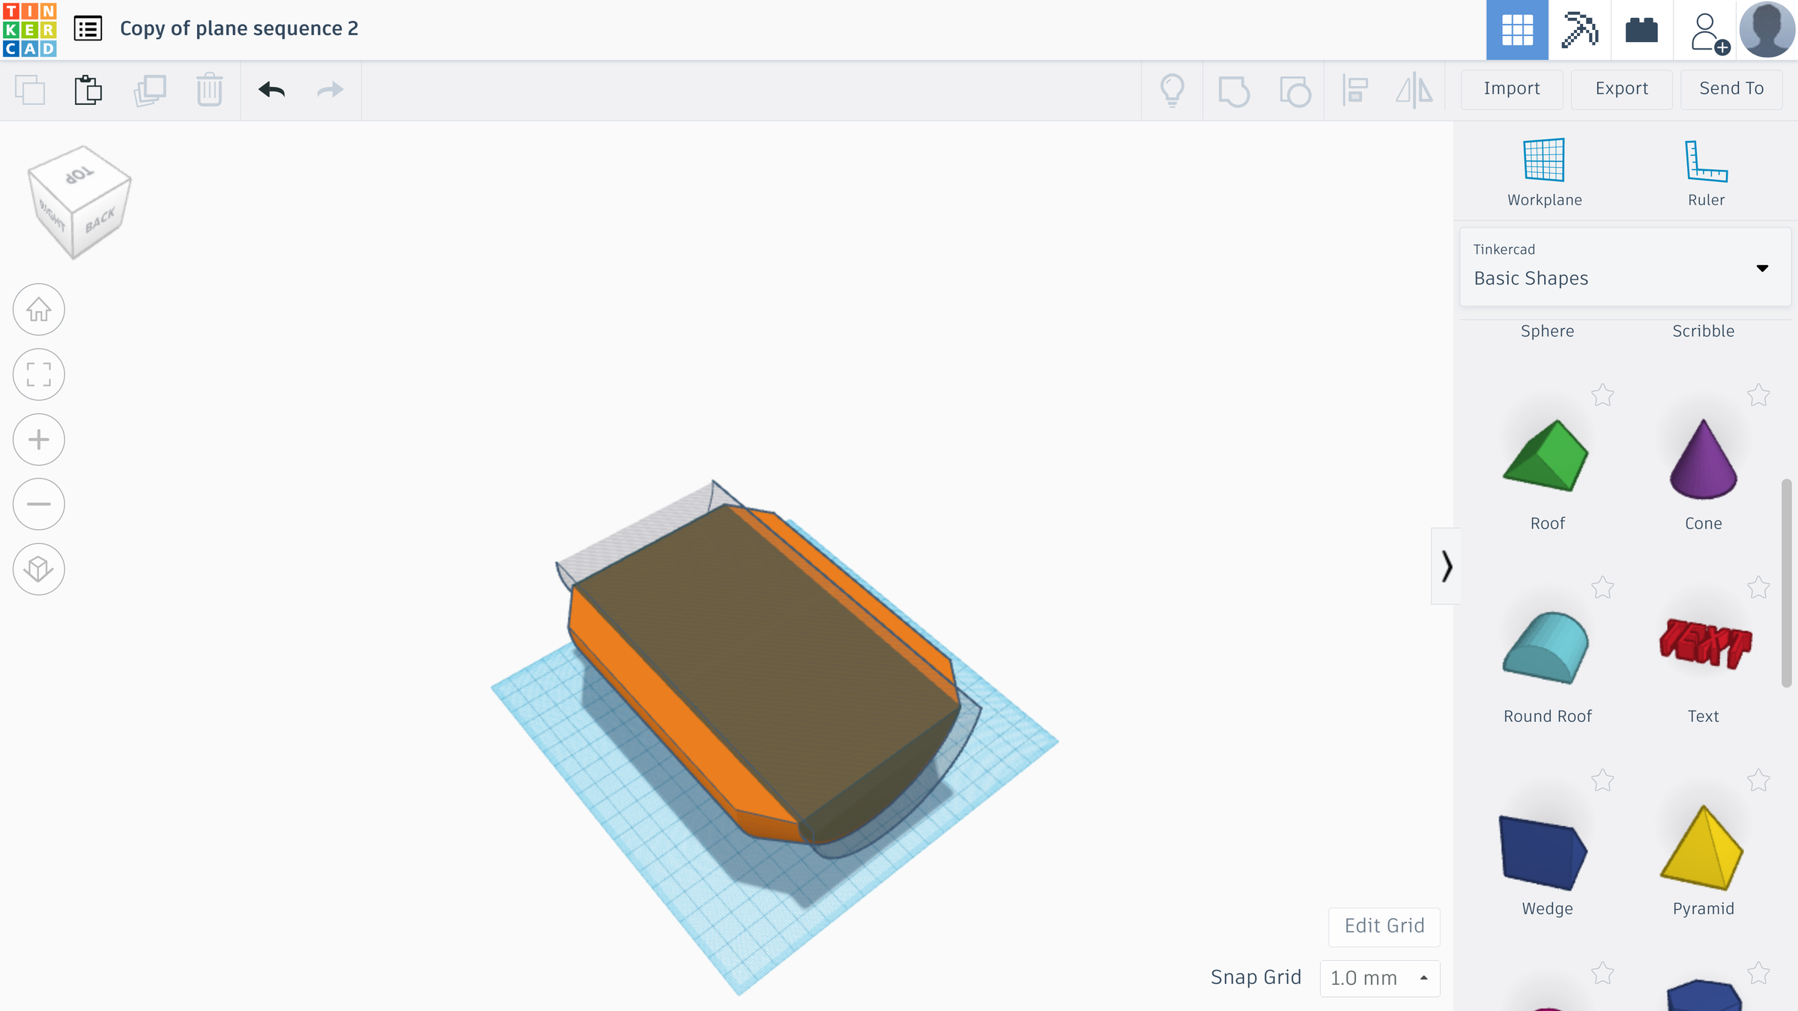This screenshot has height=1011, width=1798.
Task: Delete the selected shape
Action: point(210,90)
